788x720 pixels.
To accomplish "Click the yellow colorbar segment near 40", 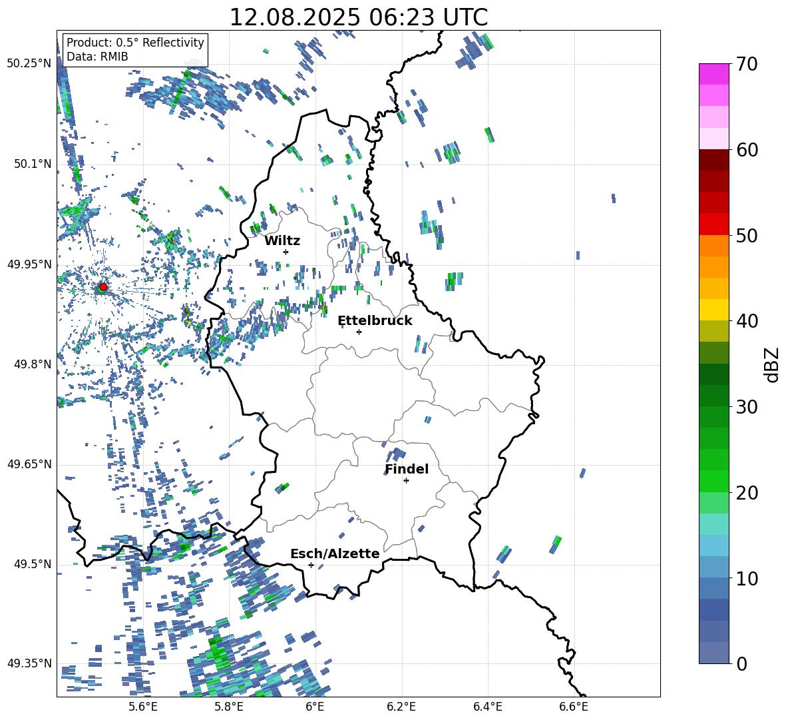I will (x=714, y=310).
